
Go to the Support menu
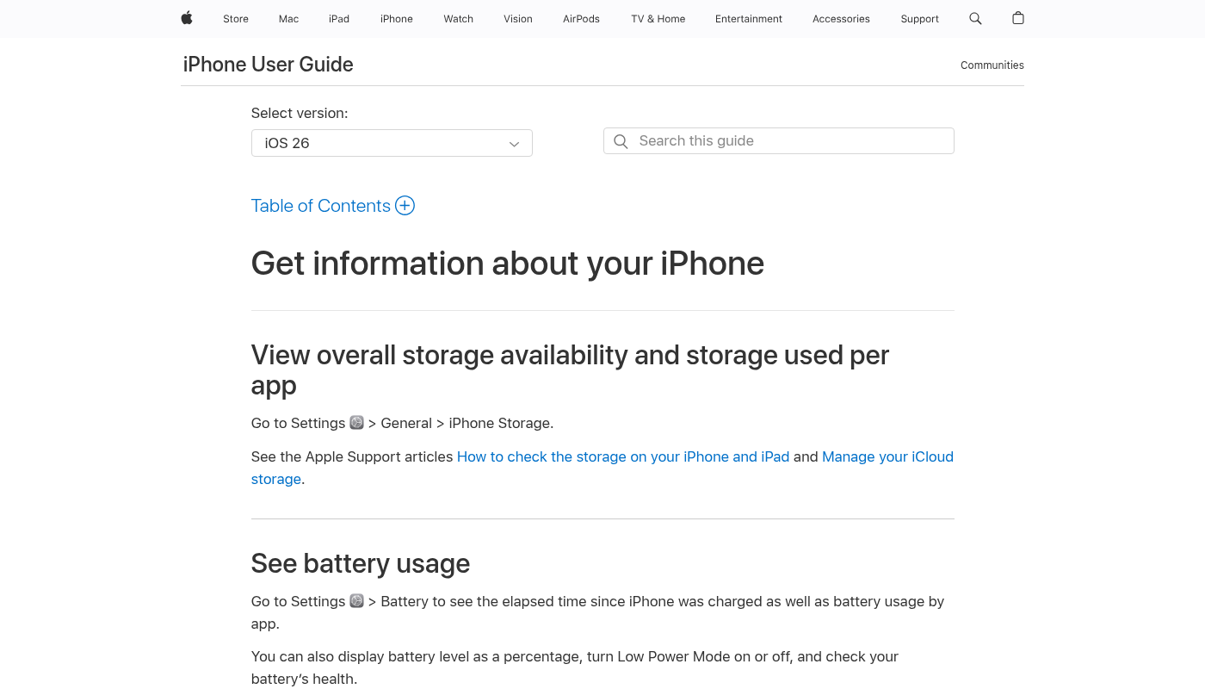[919, 19]
